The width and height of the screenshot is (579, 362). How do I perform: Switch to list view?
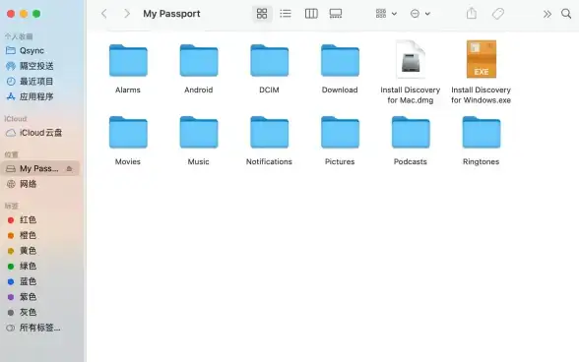[286, 14]
